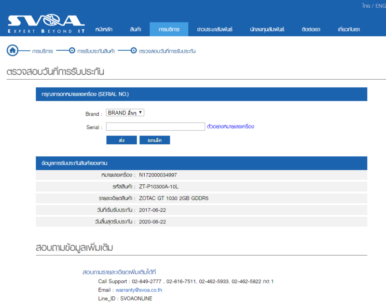The image size is (386, 305).
Task: Click the ยกเลิก cancel button
Action: (x=154, y=140)
